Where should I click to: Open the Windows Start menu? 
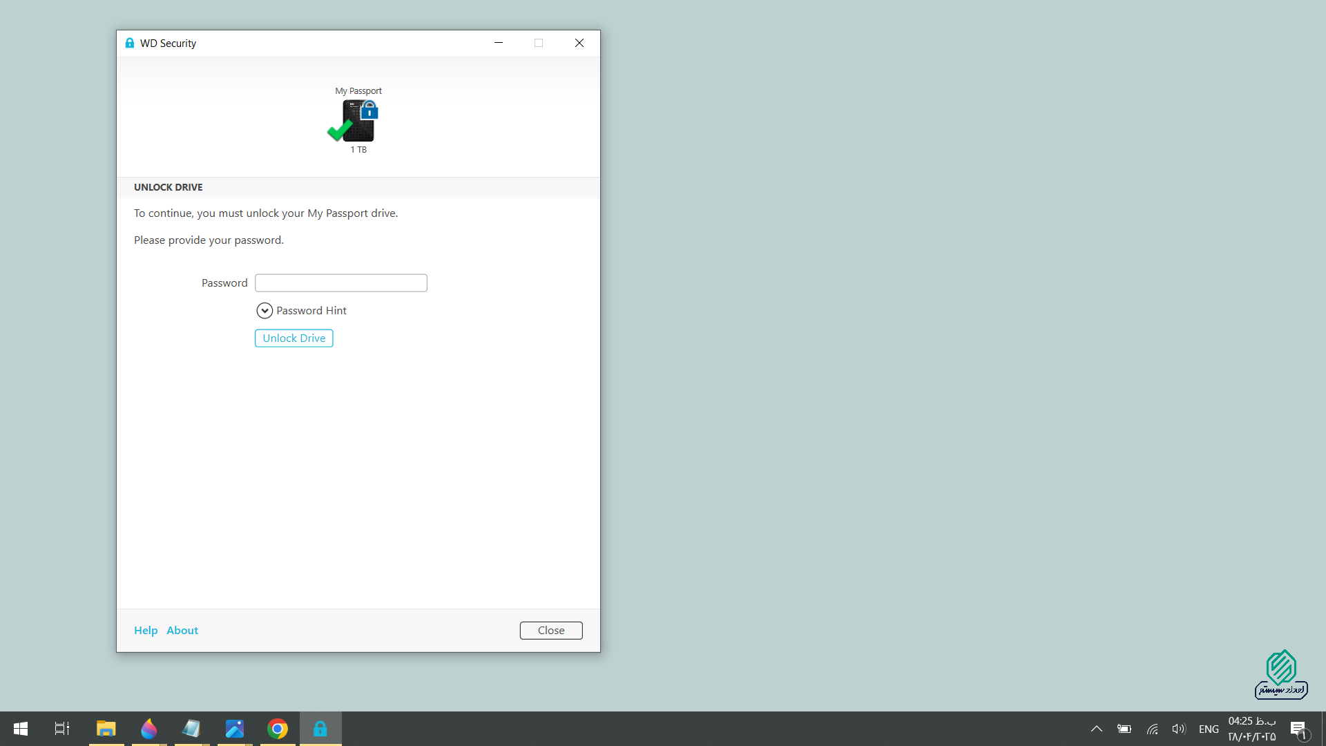[21, 729]
